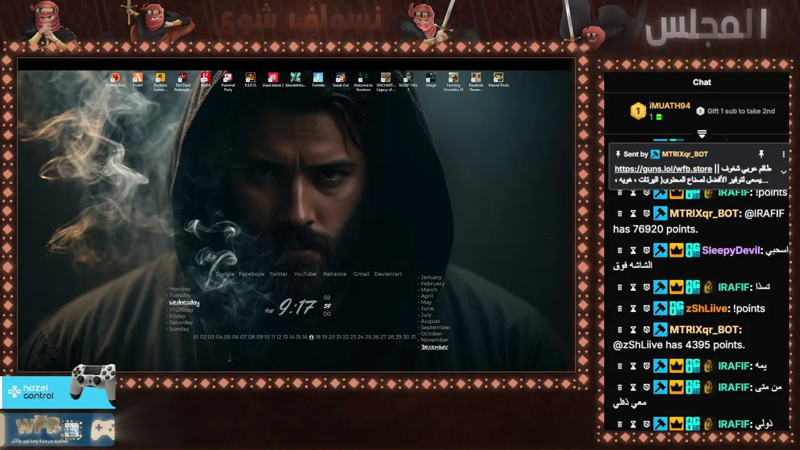
Task: Click Monday in the weekday list widget
Action: pyautogui.click(x=180, y=289)
